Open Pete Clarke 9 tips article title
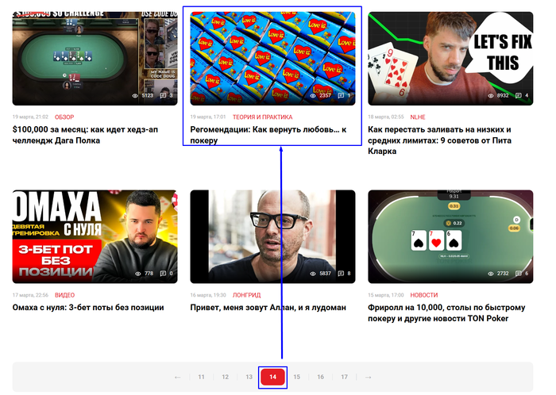 pos(439,140)
